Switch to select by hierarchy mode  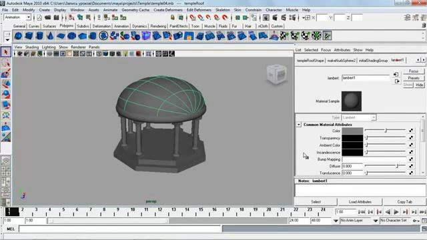click(71, 18)
